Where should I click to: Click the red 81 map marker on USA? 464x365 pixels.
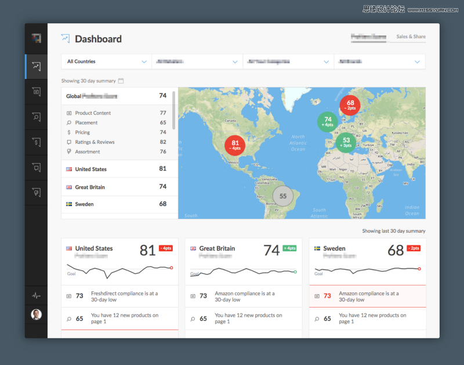235,145
